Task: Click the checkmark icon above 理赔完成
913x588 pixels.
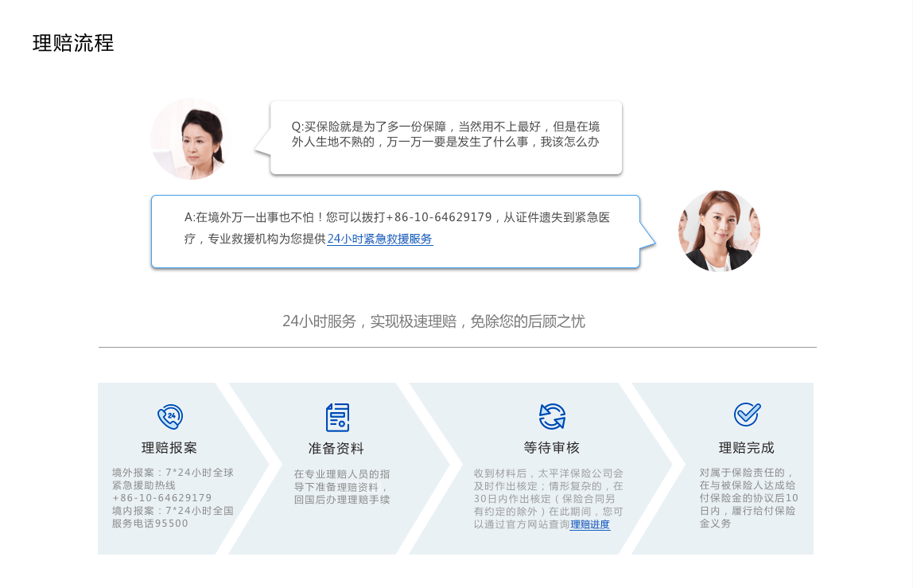Action: click(746, 415)
